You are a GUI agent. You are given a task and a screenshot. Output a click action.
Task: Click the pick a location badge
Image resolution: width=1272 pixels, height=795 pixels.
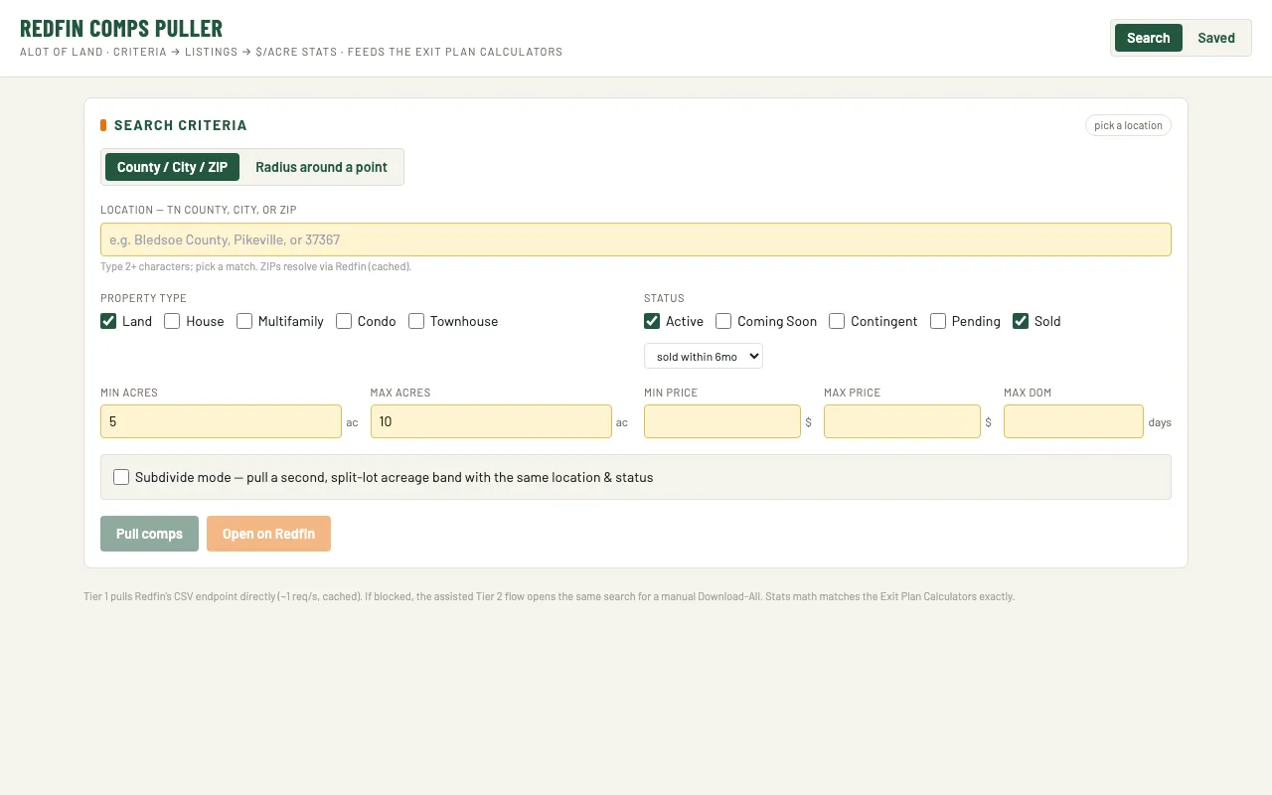[1128, 125]
